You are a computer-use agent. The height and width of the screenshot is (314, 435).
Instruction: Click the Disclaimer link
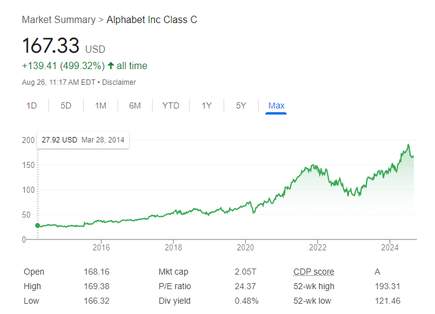[119, 82]
